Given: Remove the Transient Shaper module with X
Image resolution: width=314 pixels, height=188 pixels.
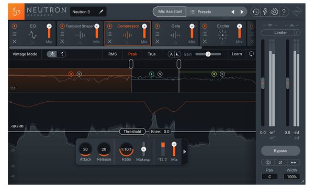Looking at the screenshot, I should (62, 42).
